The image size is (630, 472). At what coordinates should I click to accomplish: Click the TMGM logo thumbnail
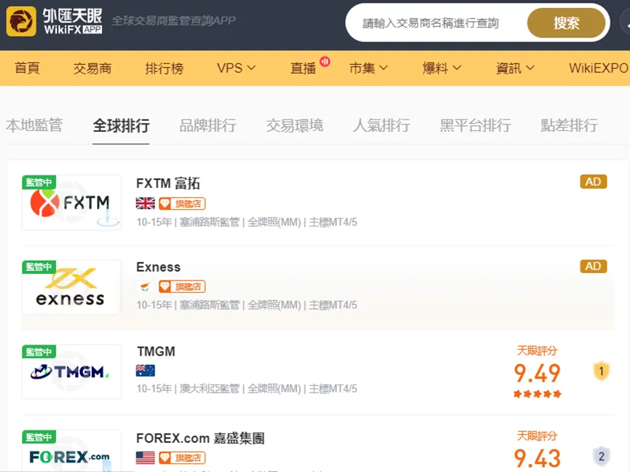pos(71,371)
